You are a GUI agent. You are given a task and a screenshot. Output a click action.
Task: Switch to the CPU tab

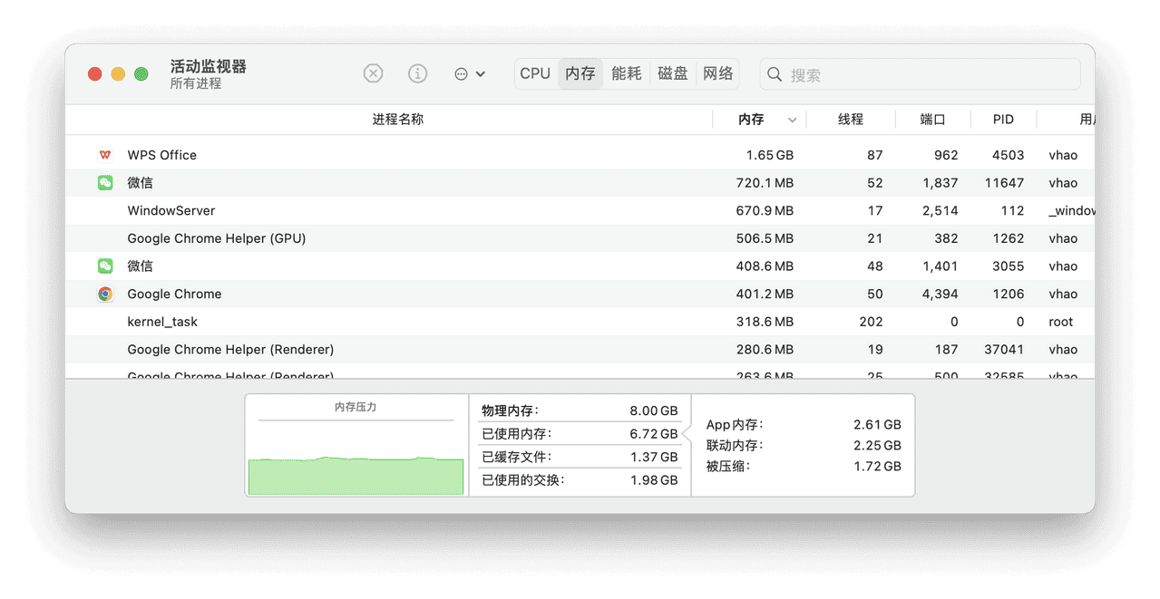535,74
